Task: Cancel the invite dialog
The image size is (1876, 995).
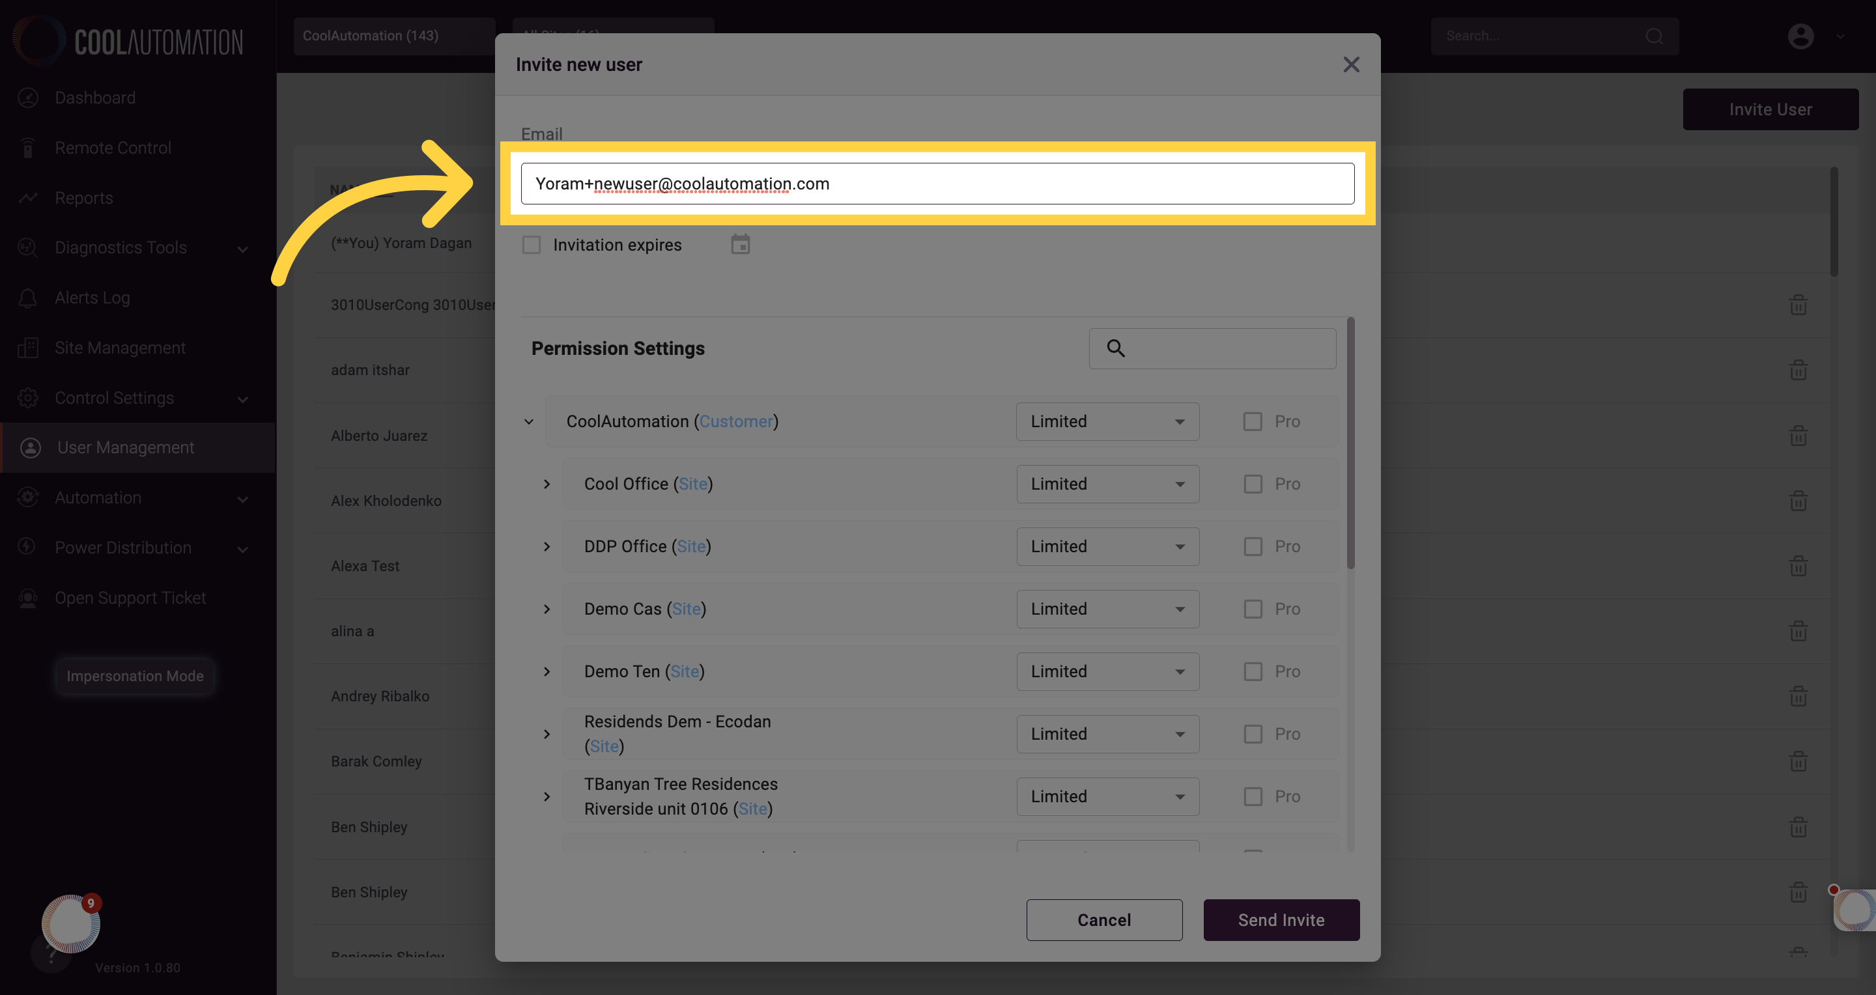Action: point(1104,919)
